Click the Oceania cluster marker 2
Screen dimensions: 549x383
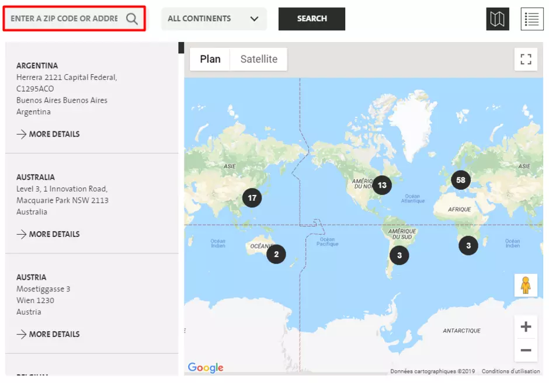pyautogui.click(x=276, y=254)
